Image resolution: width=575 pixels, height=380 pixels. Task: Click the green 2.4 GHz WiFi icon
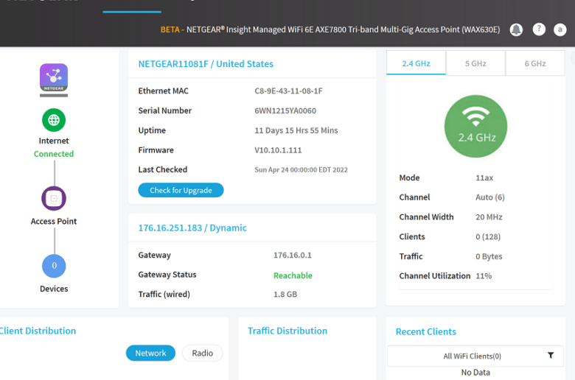(x=475, y=127)
